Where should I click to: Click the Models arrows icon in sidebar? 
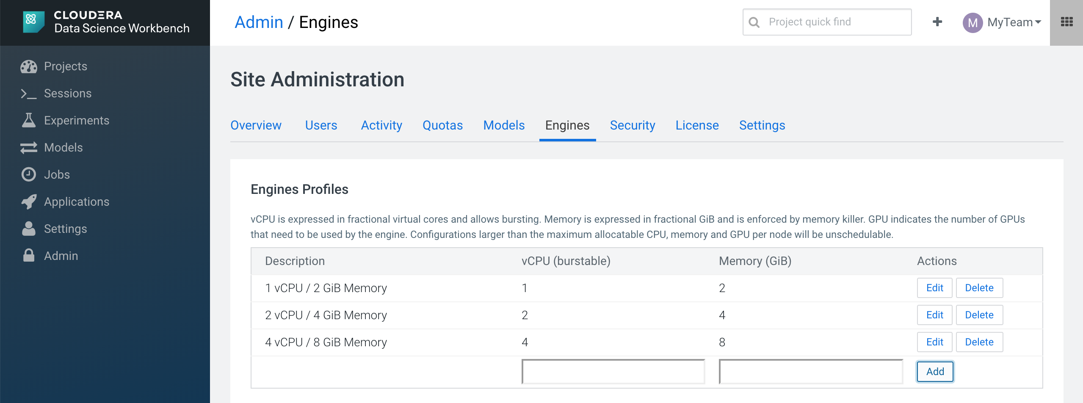click(x=29, y=148)
